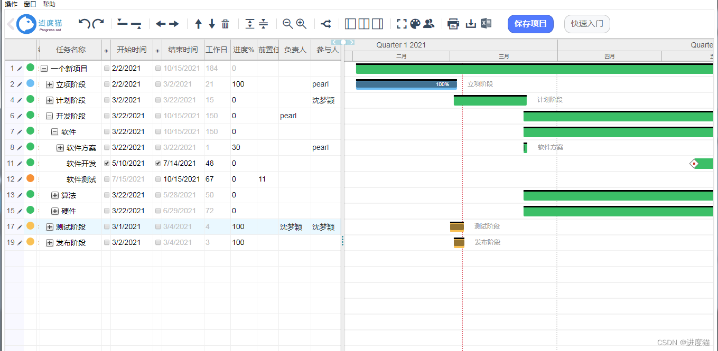Open the 窗口 menu
This screenshot has width=718, height=351.
[30, 4]
